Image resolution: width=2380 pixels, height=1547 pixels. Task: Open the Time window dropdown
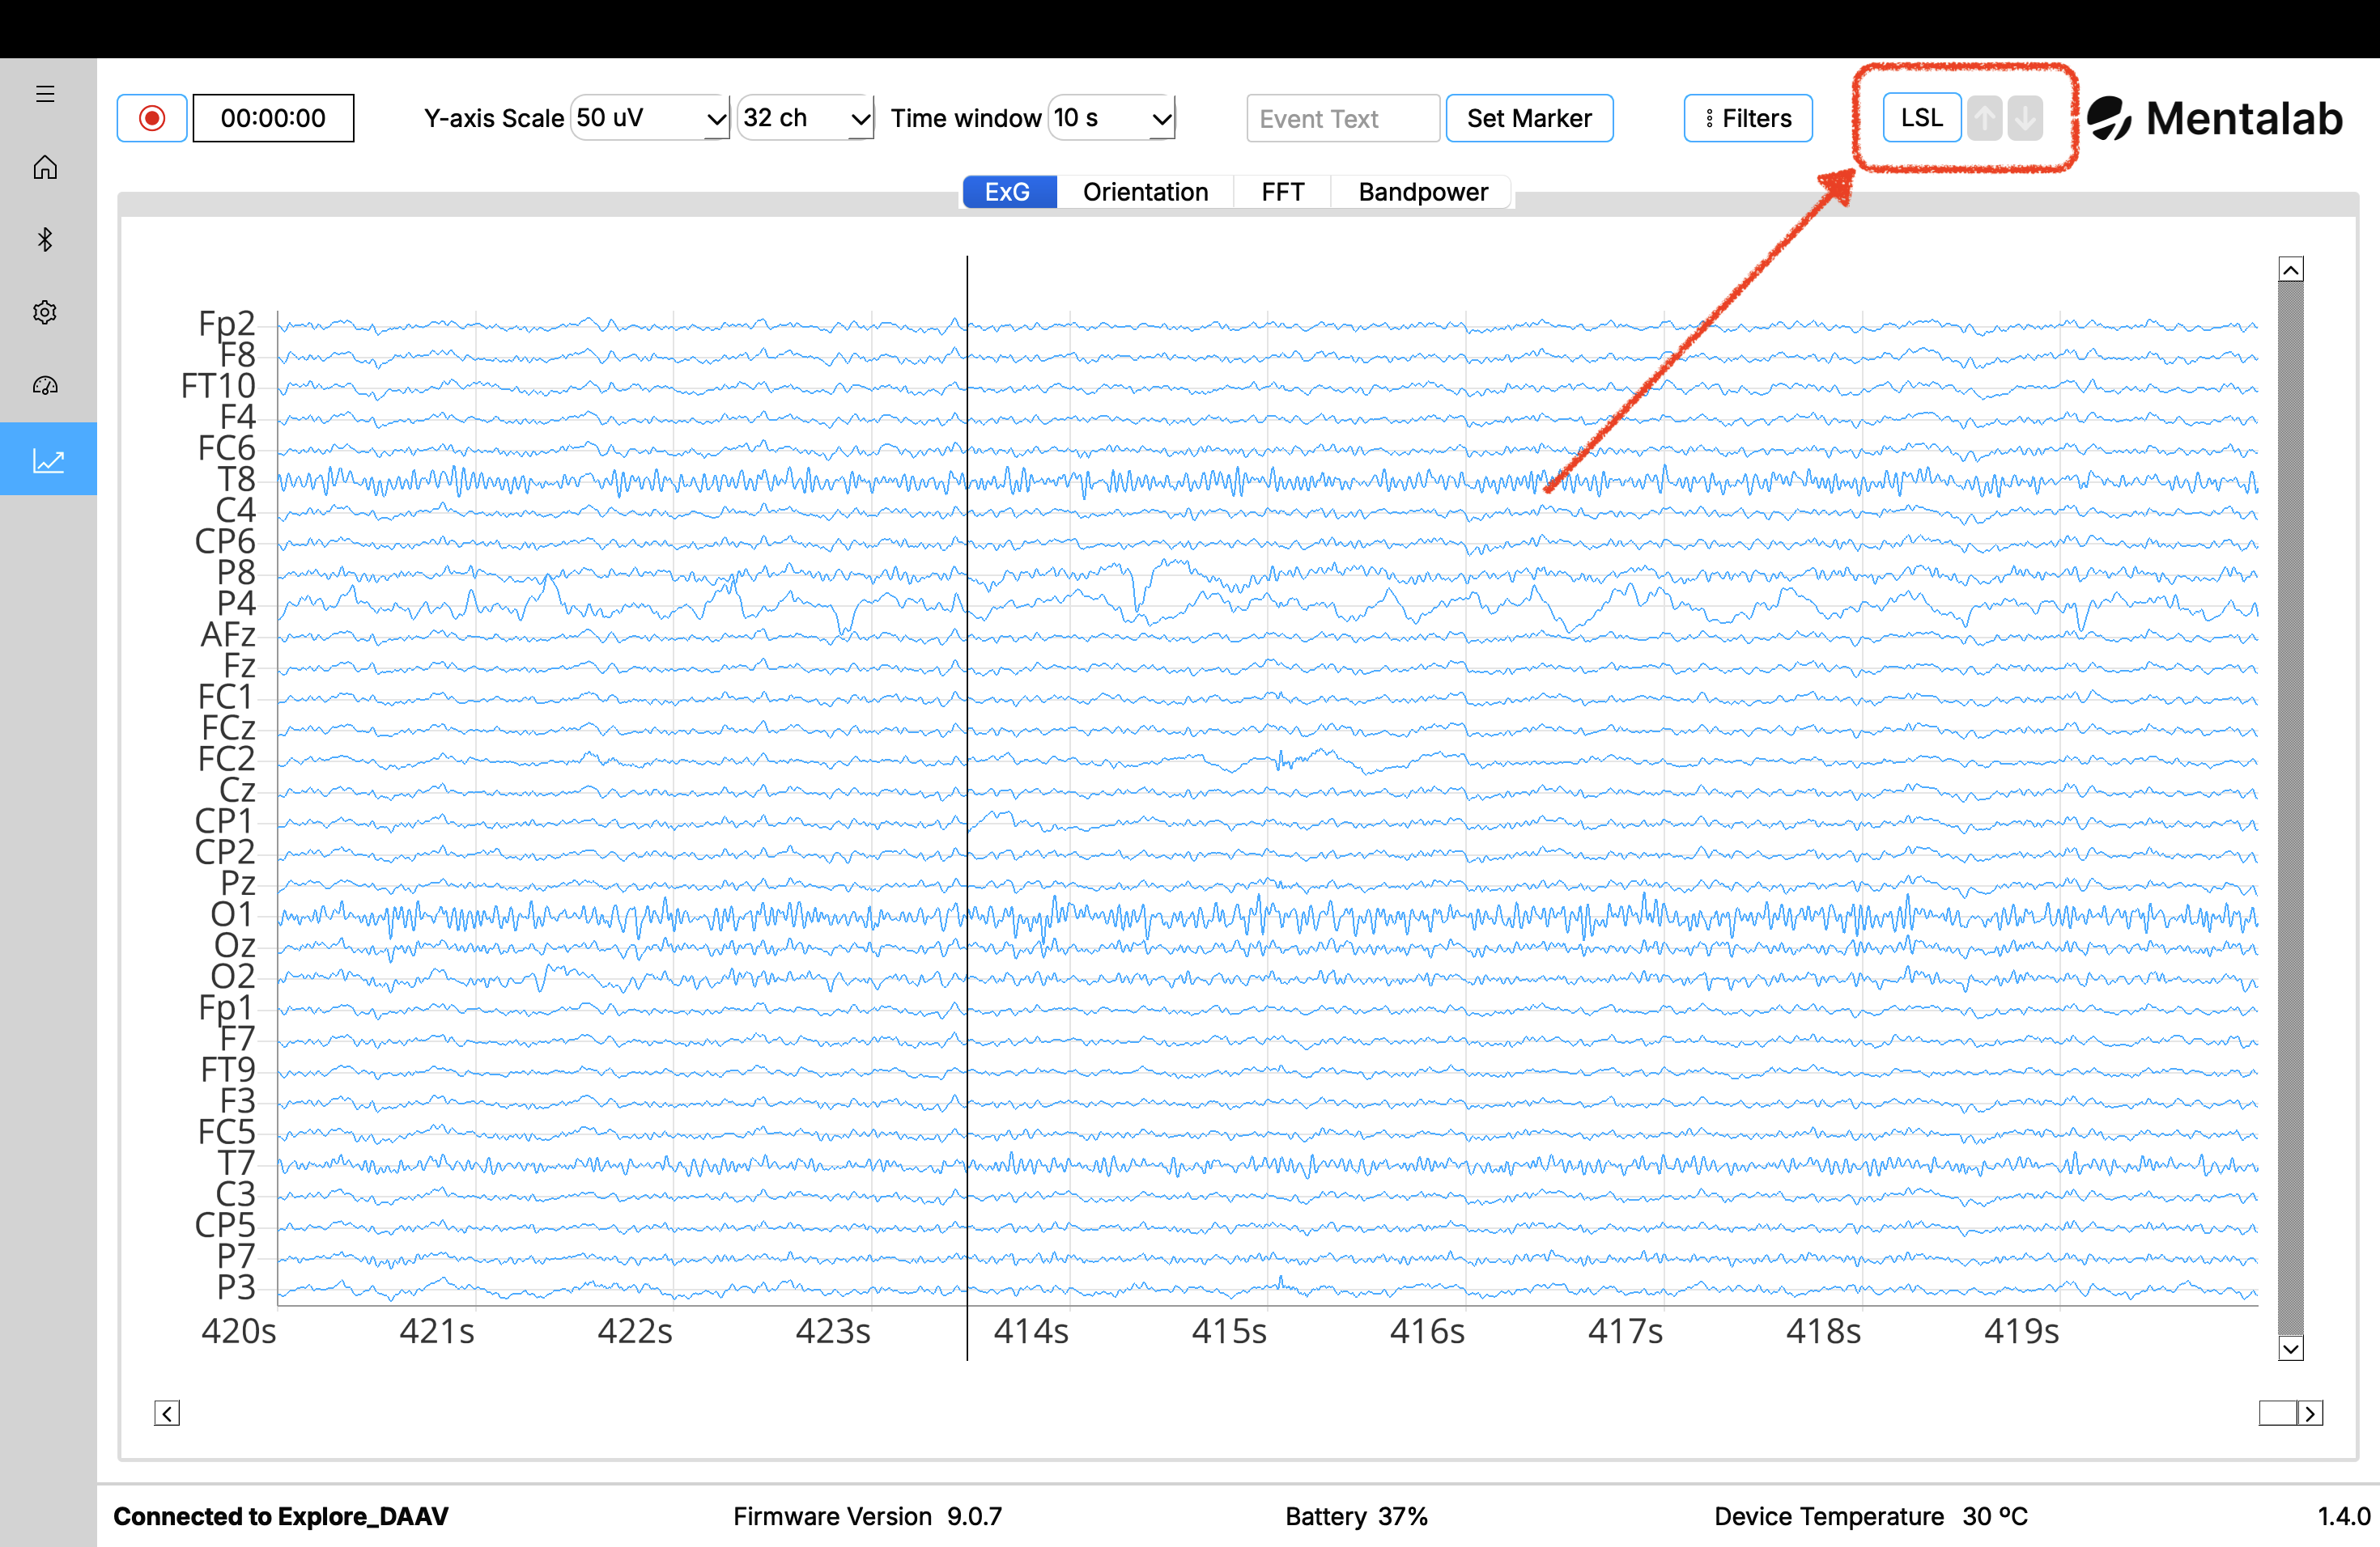[1111, 119]
